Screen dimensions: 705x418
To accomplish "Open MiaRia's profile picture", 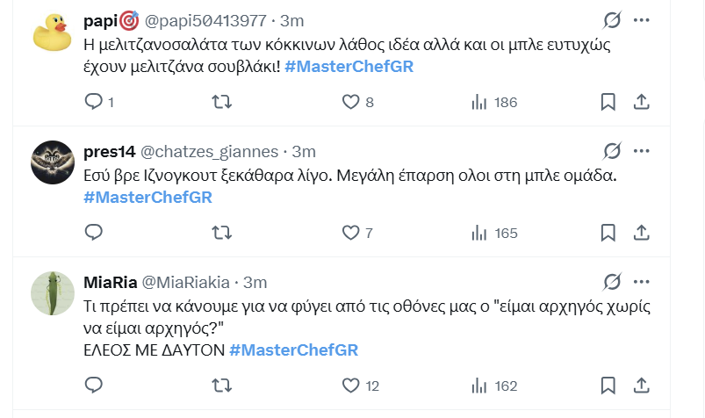I will point(52,294).
